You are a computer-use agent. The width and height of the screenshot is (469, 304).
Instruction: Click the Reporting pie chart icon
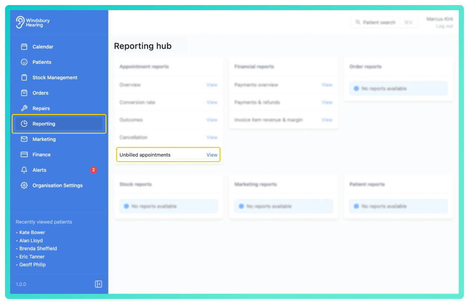point(24,124)
